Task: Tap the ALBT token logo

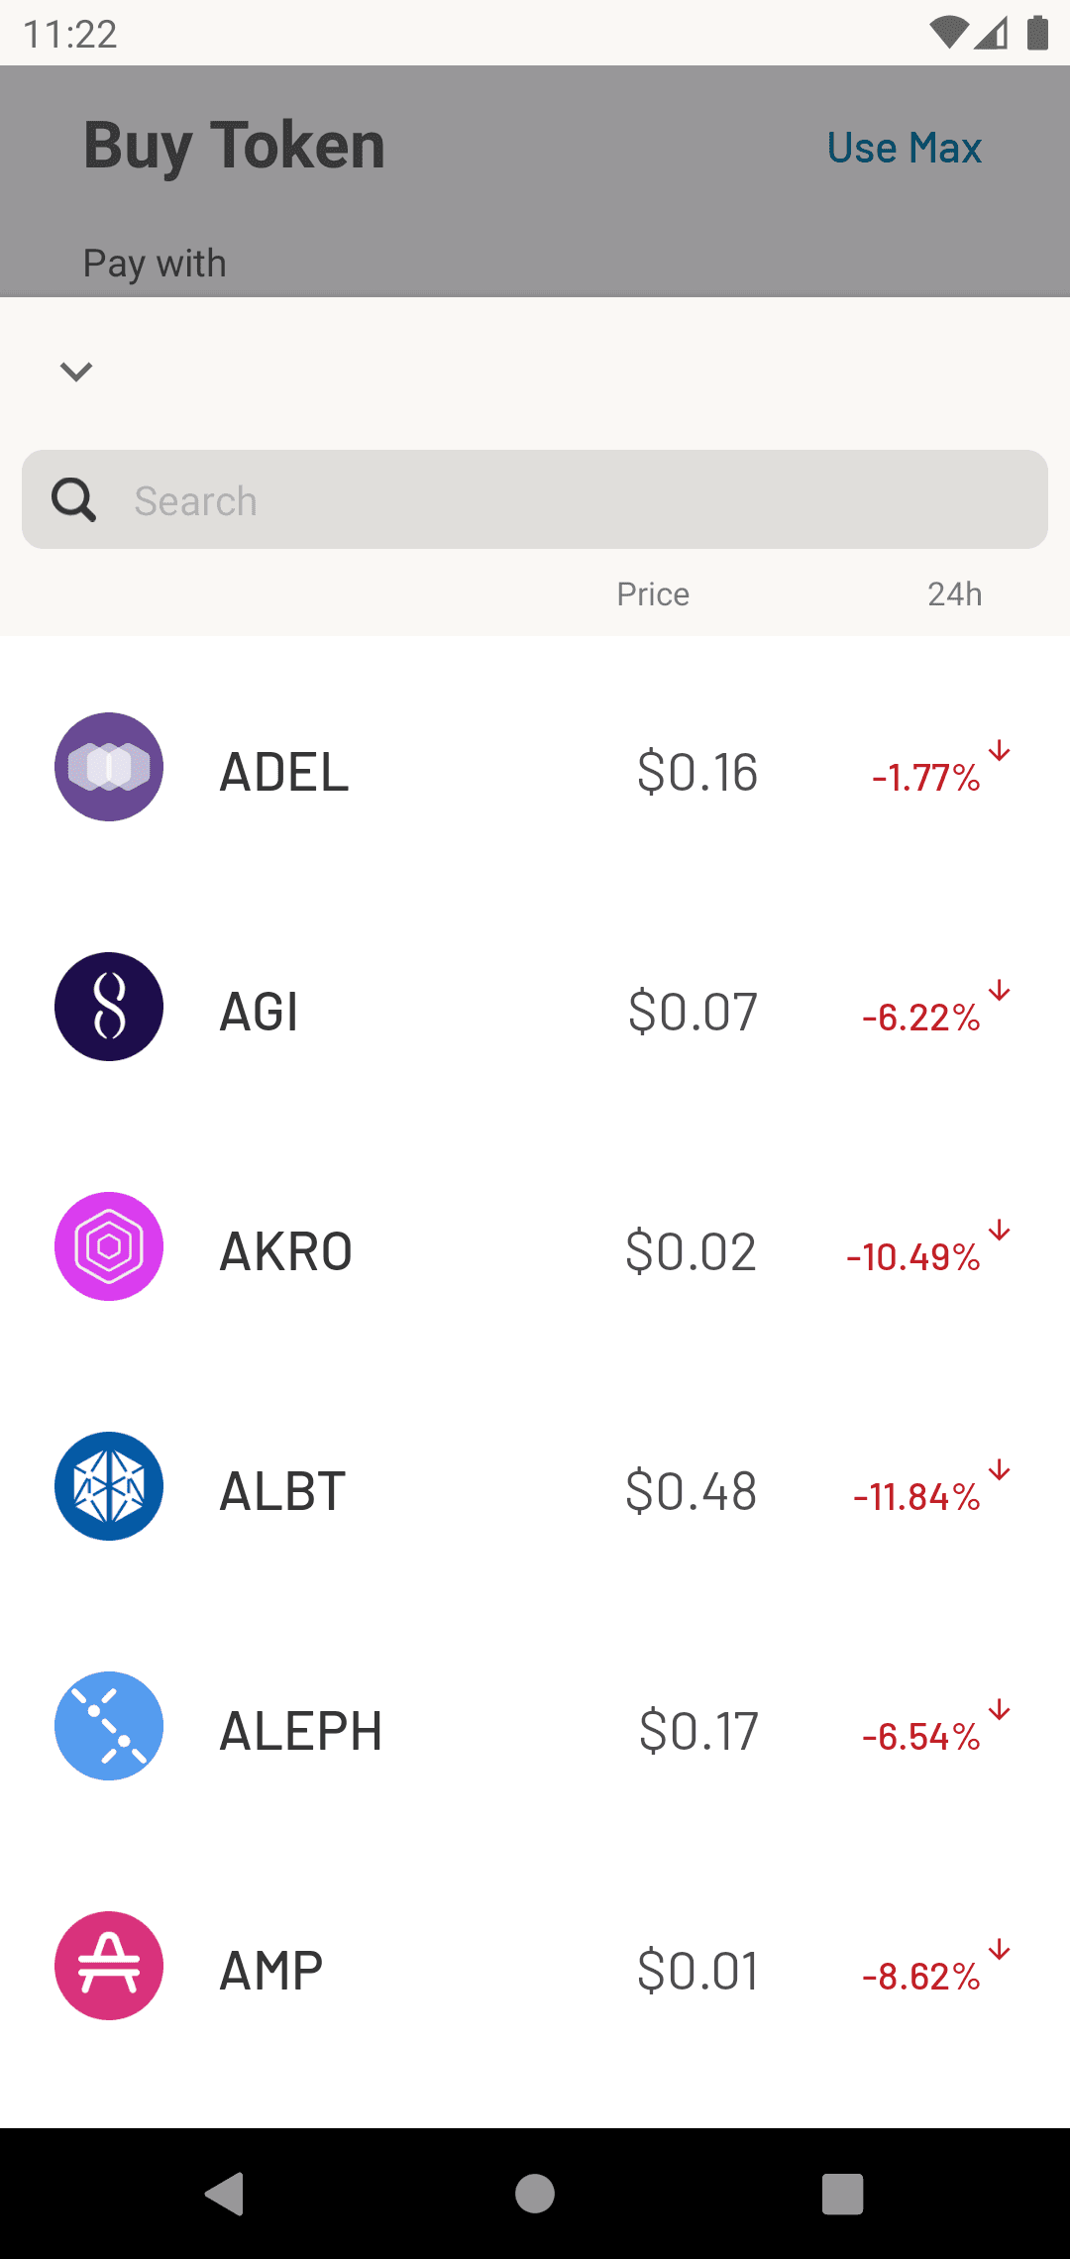Action: [x=109, y=1486]
